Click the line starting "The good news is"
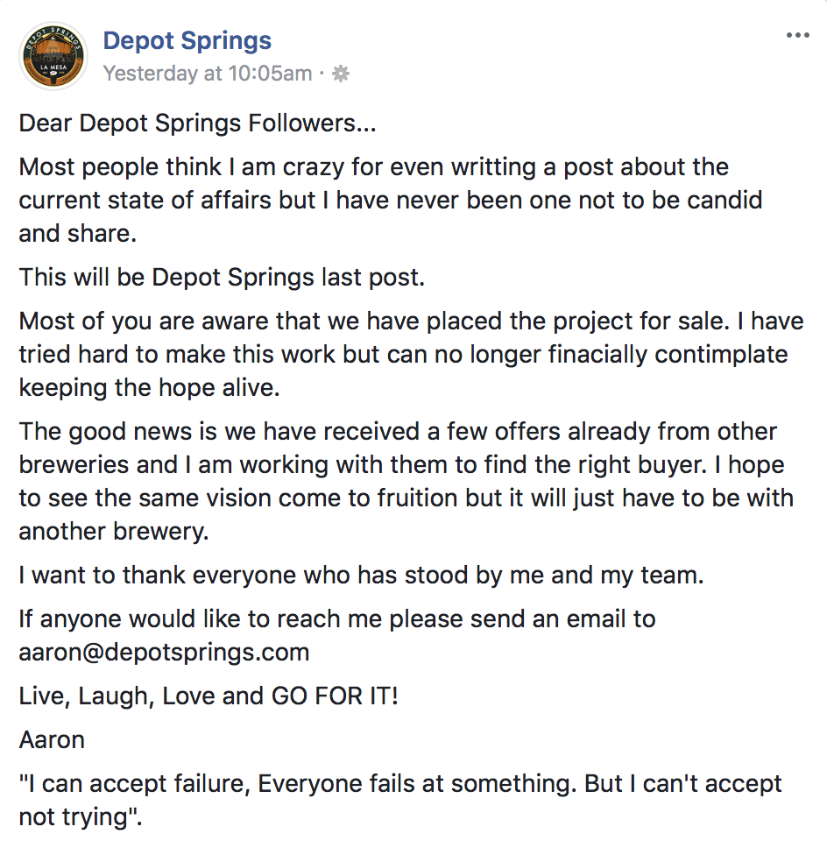827x862 pixels. (398, 432)
